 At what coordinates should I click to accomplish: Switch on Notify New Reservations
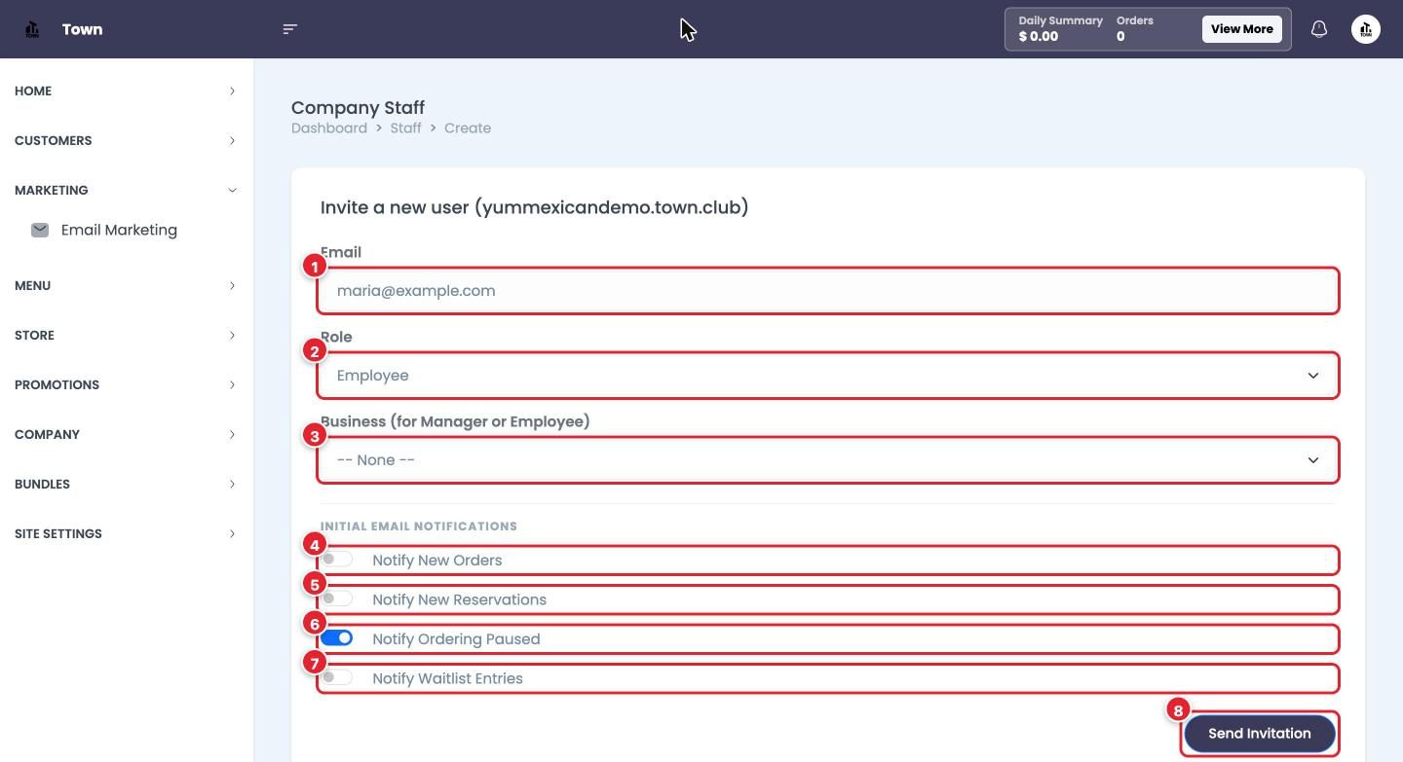pos(337,599)
